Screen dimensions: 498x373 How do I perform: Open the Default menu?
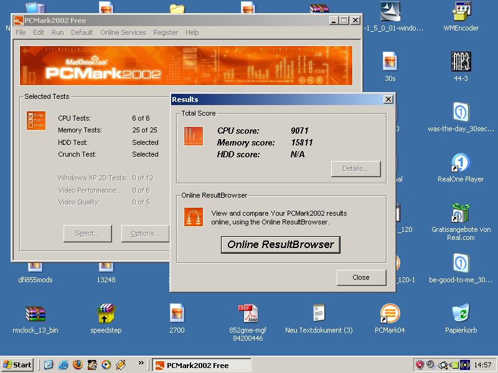pyautogui.click(x=82, y=32)
